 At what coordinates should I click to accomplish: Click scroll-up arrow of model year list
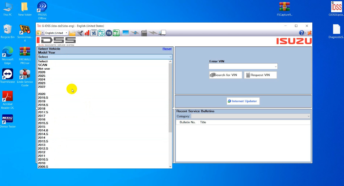(170, 61)
